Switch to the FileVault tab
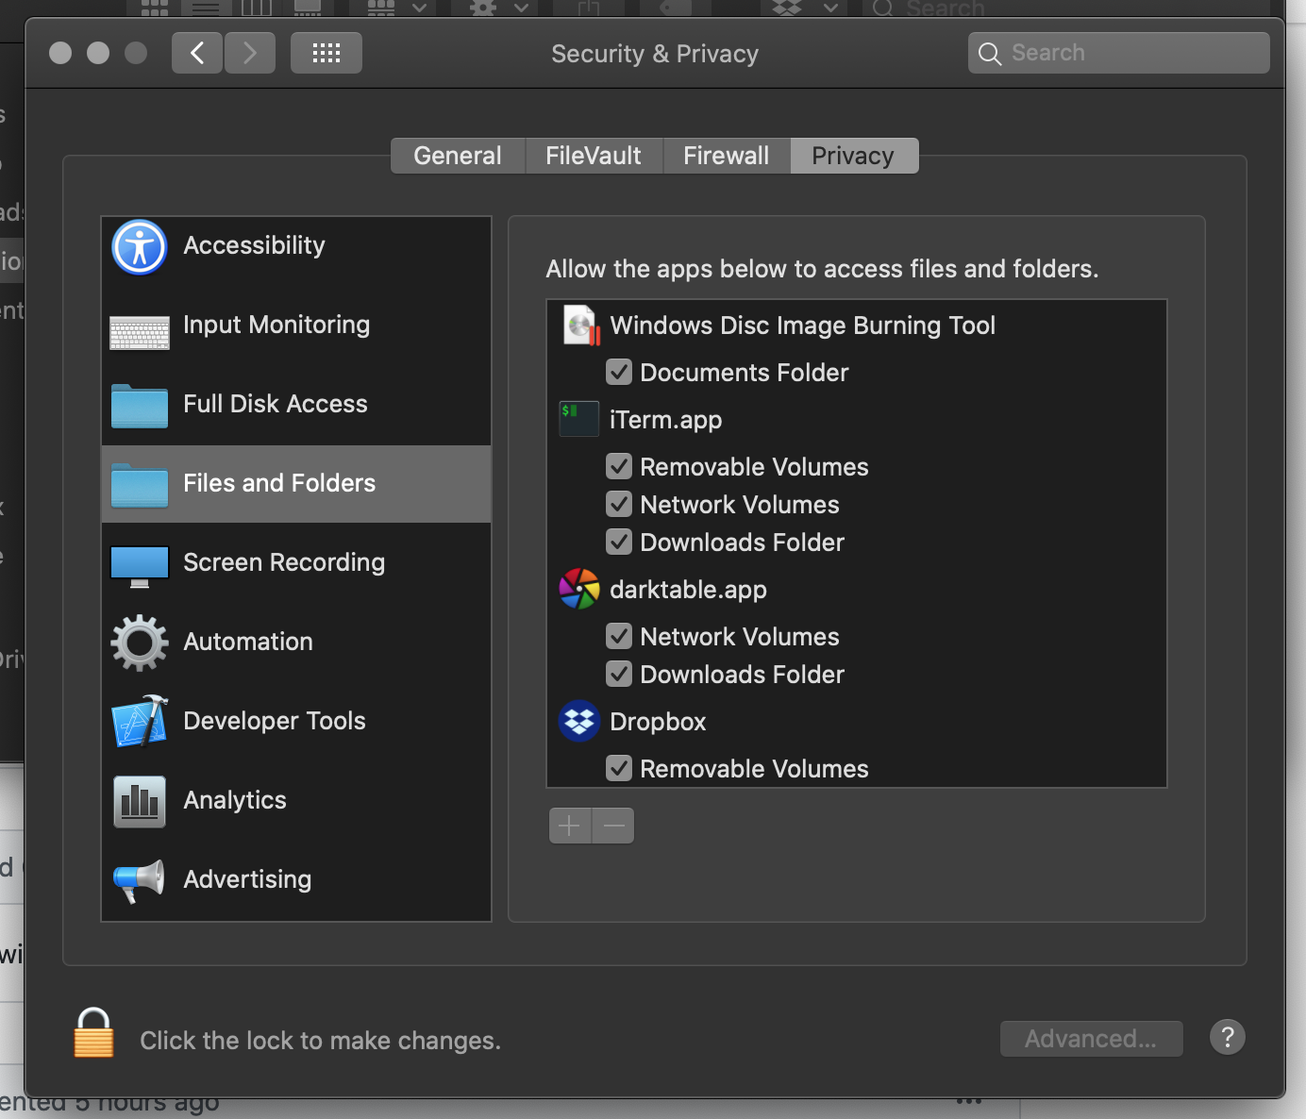The width and height of the screenshot is (1306, 1119). tap(594, 156)
